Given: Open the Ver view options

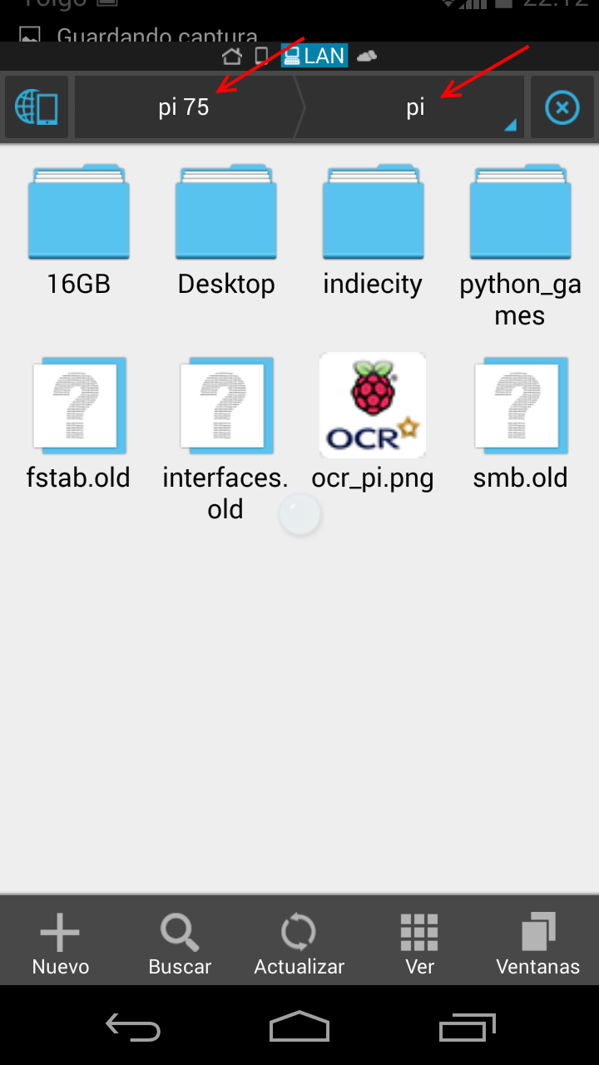Looking at the screenshot, I should pos(419,944).
